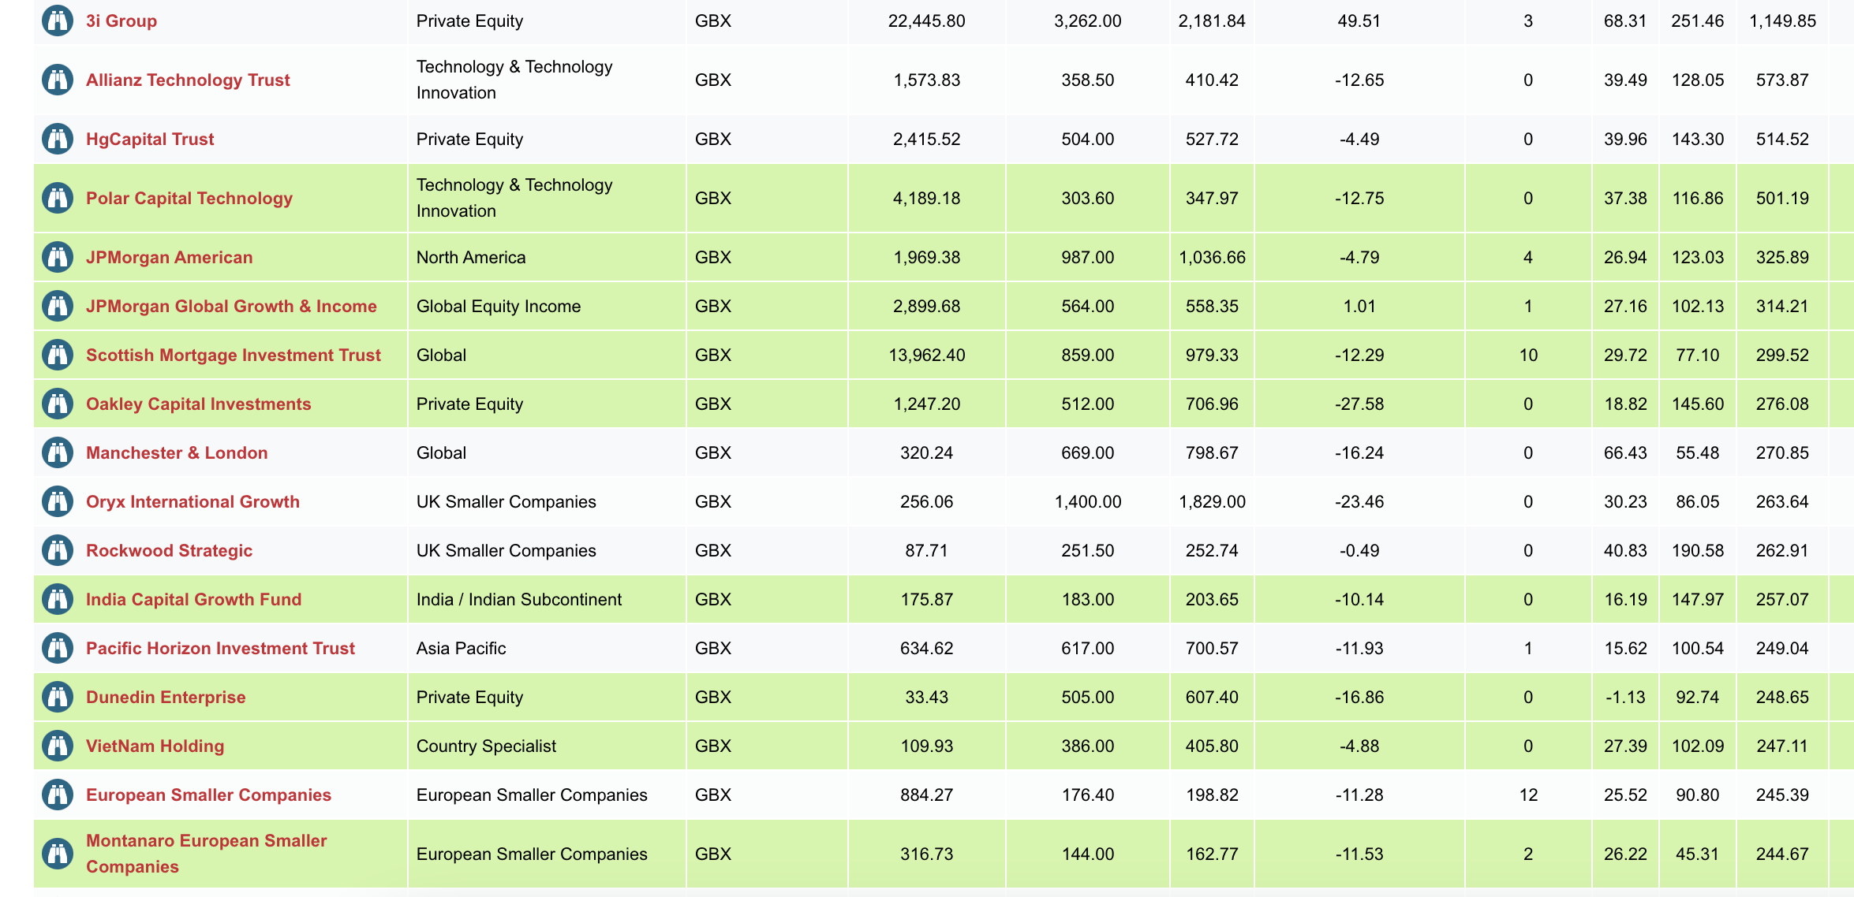Screen dimensions: 1854x897
Task: Add HgCapital Trust to watchlist via binoculars icon
Action: [58, 139]
